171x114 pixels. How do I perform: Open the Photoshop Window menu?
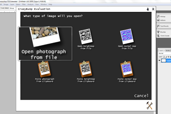(44, 4)
